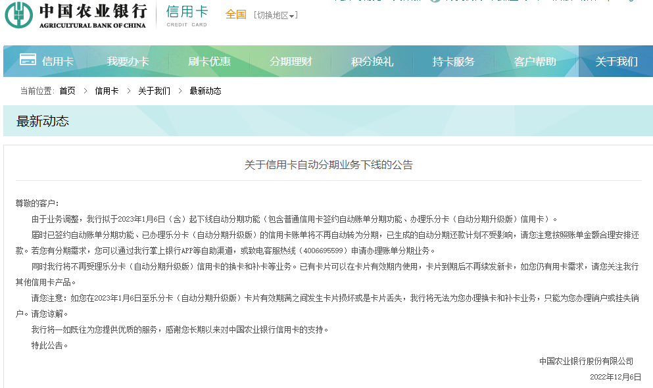Select the 积分换礼 menu item

coord(372,60)
